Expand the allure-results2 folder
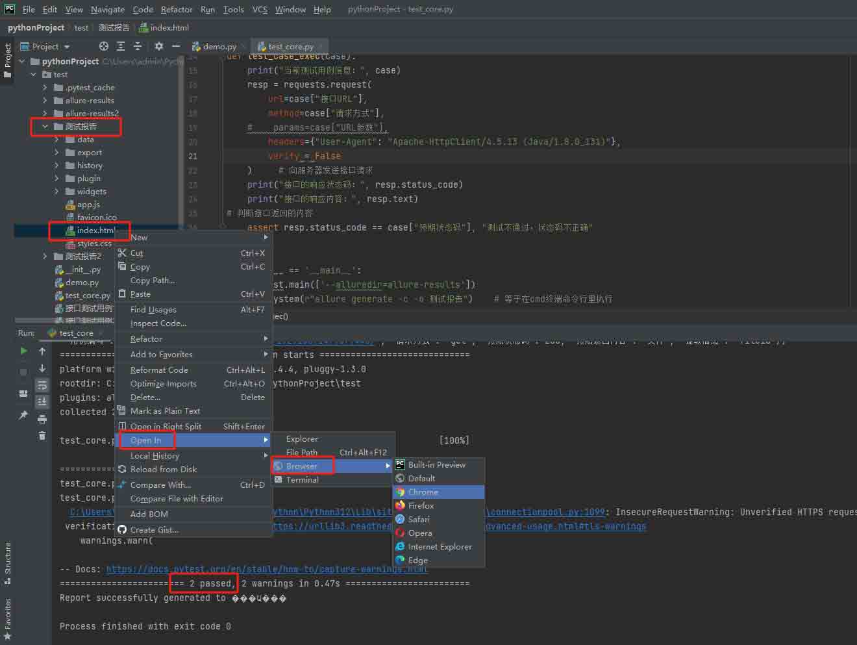The image size is (857, 645). coord(45,113)
